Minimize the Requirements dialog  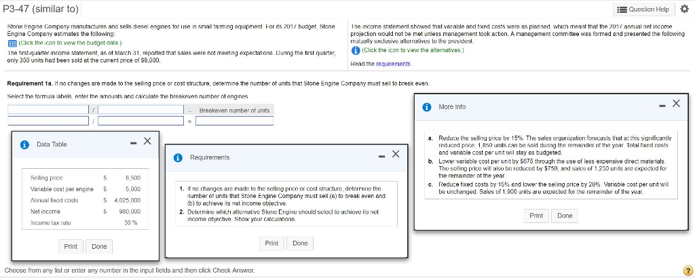point(382,156)
